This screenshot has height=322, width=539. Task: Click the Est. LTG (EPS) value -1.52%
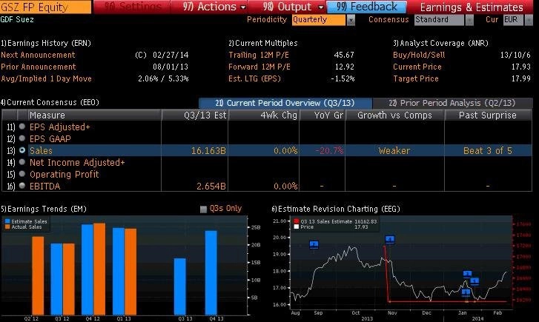343,78
